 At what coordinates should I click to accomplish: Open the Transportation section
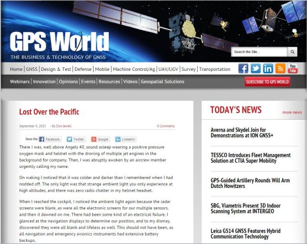click(x=215, y=69)
